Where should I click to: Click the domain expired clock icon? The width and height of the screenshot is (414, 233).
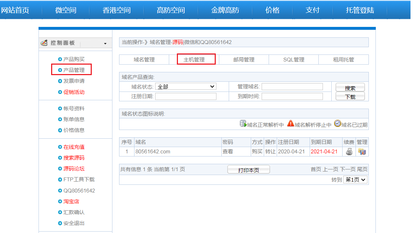[337, 124]
